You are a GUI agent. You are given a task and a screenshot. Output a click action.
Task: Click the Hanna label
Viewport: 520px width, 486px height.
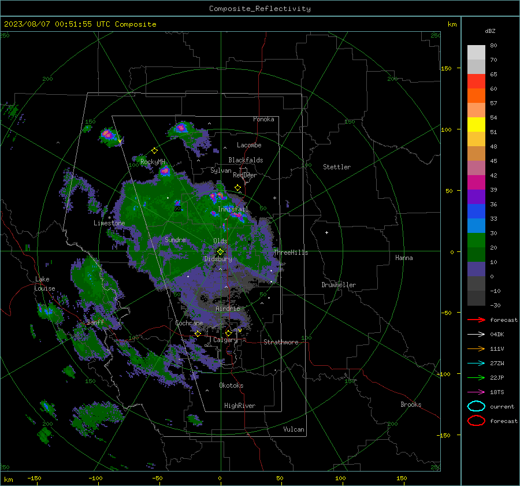coord(404,257)
